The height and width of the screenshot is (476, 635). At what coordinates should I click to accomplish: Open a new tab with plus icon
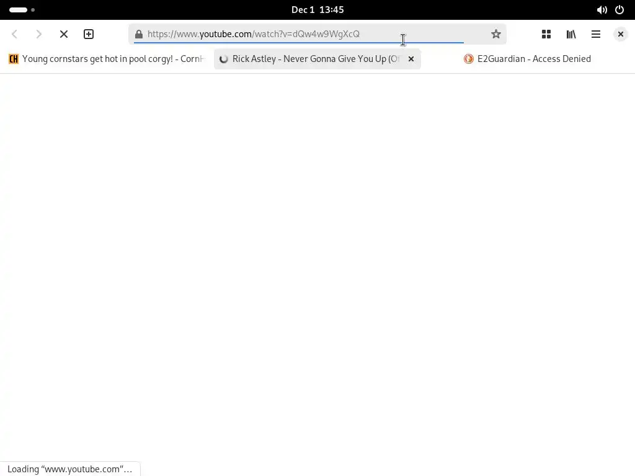pyautogui.click(x=89, y=34)
